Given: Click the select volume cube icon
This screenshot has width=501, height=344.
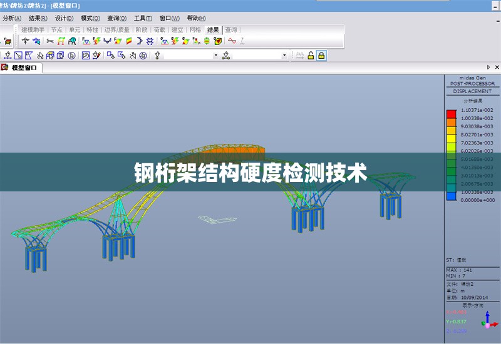Looking at the screenshot, I should point(61,56).
